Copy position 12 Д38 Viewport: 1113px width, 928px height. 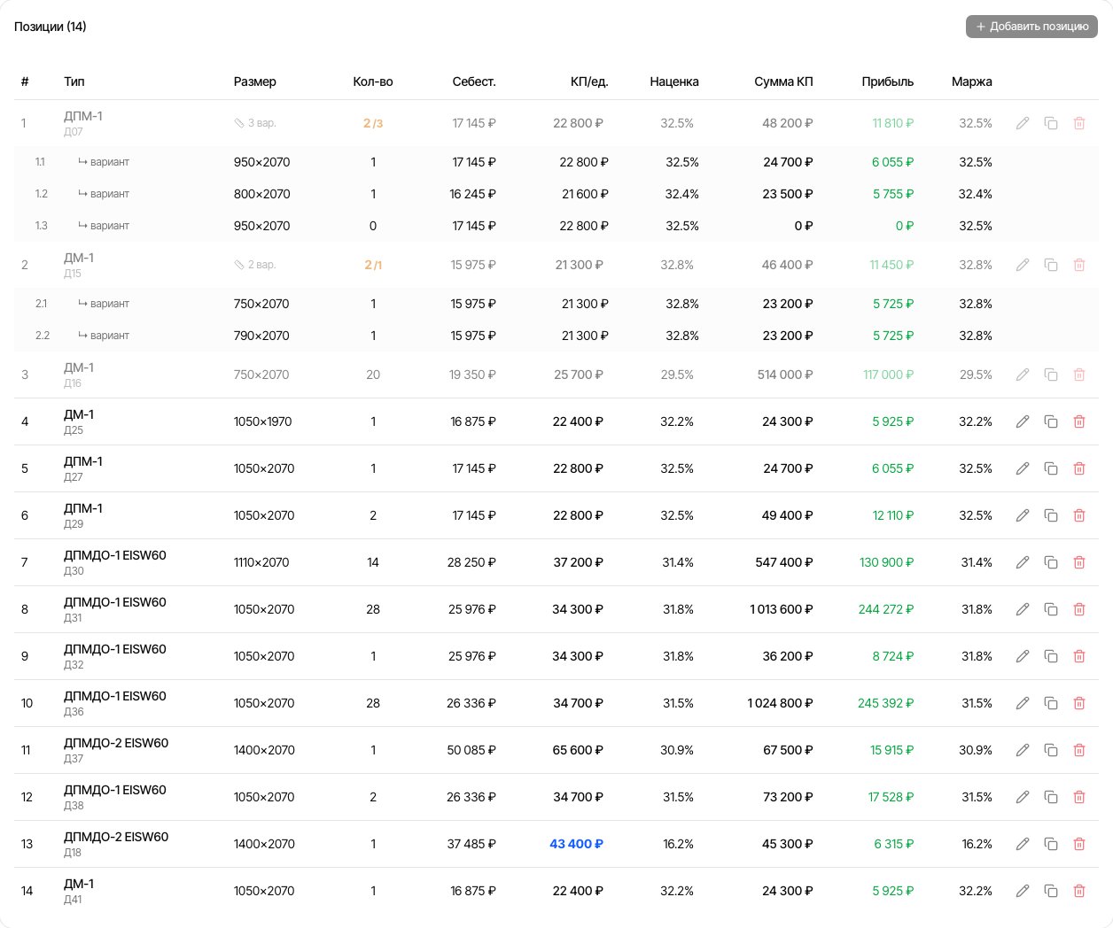1051,797
